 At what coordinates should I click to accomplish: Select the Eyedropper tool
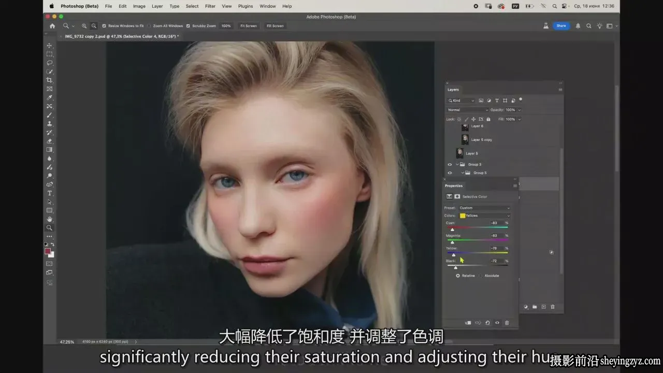click(50, 97)
